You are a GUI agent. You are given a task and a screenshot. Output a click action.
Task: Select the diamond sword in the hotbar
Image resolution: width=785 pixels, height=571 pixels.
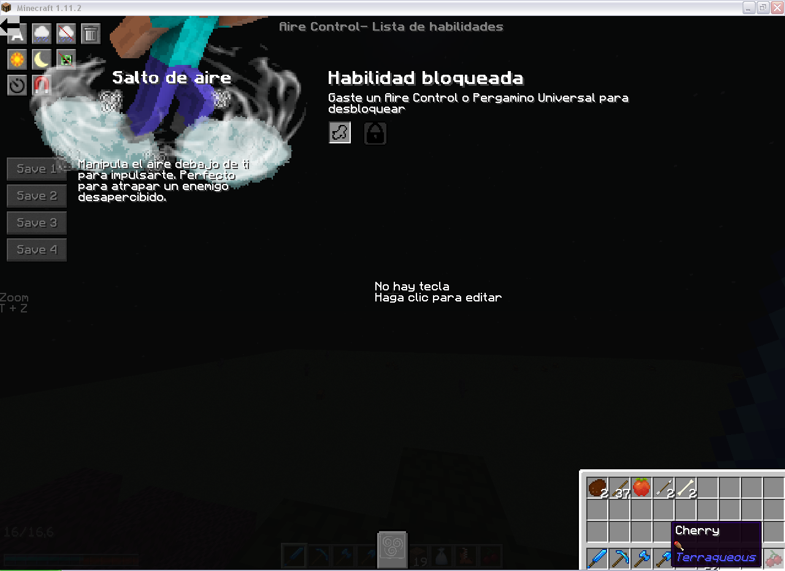[294, 556]
